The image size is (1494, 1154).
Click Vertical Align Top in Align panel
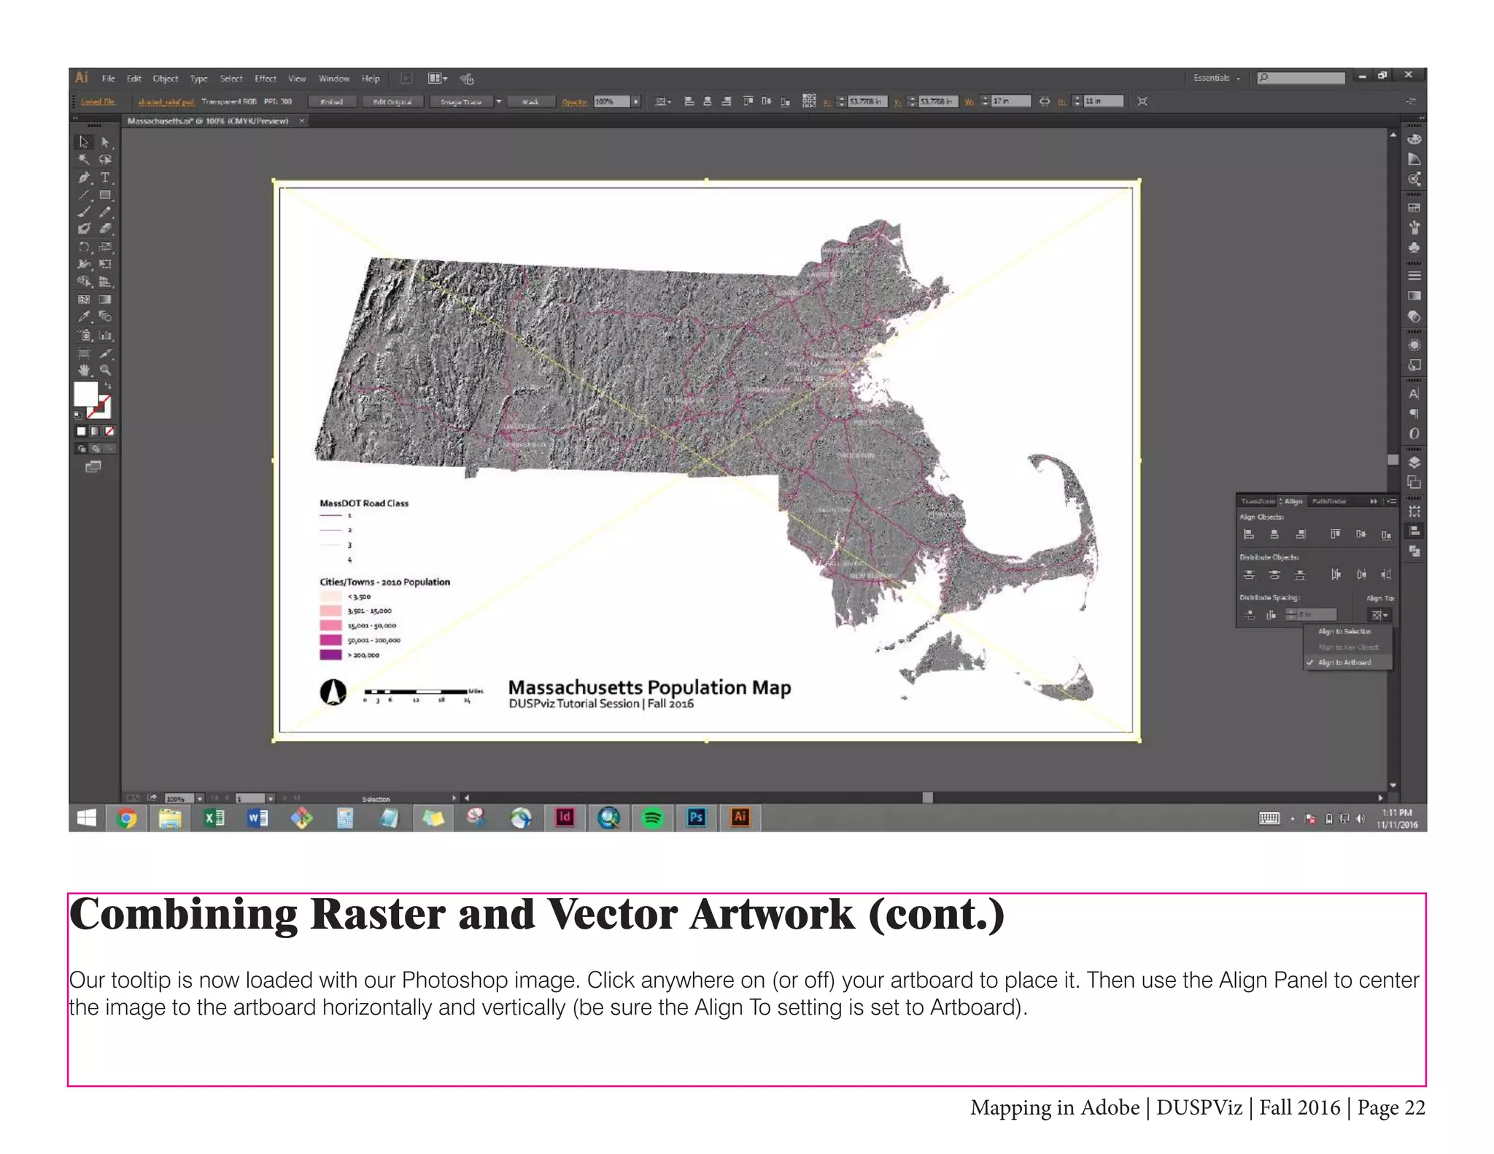pyautogui.click(x=1335, y=535)
